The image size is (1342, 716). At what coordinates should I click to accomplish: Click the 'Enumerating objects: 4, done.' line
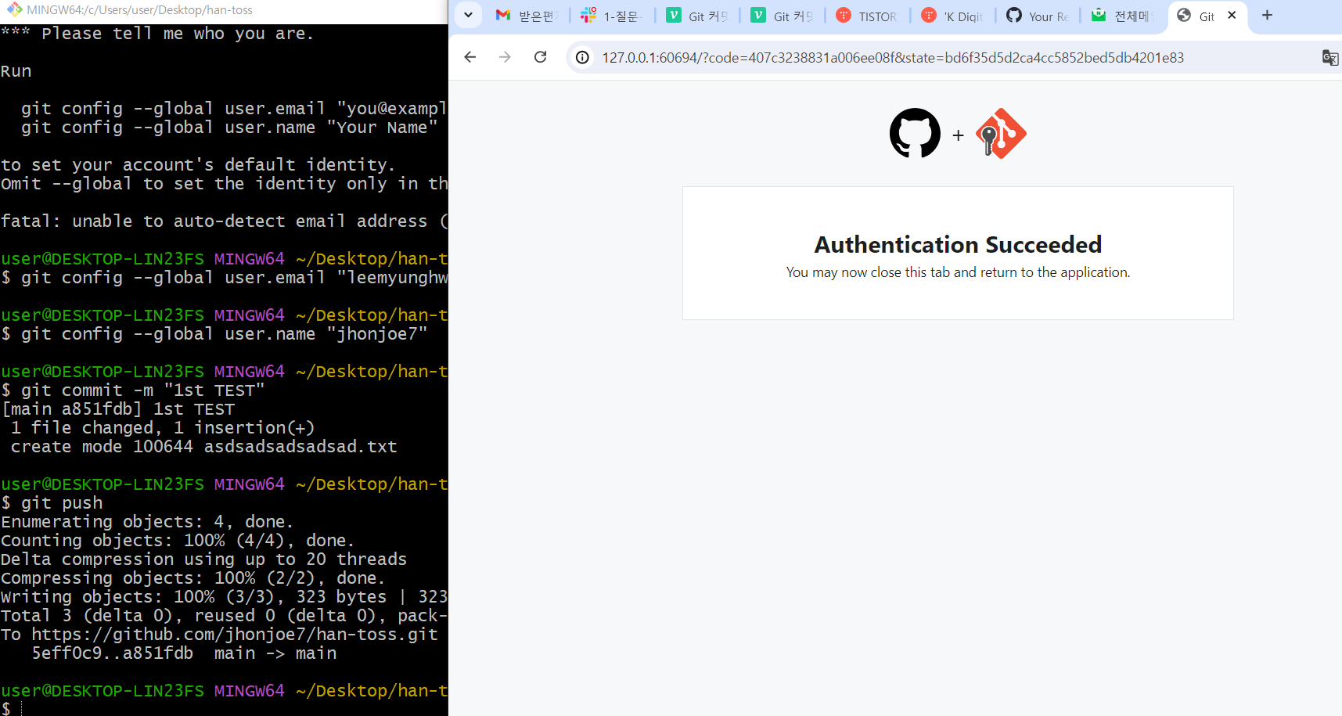pyautogui.click(x=147, y=521)
